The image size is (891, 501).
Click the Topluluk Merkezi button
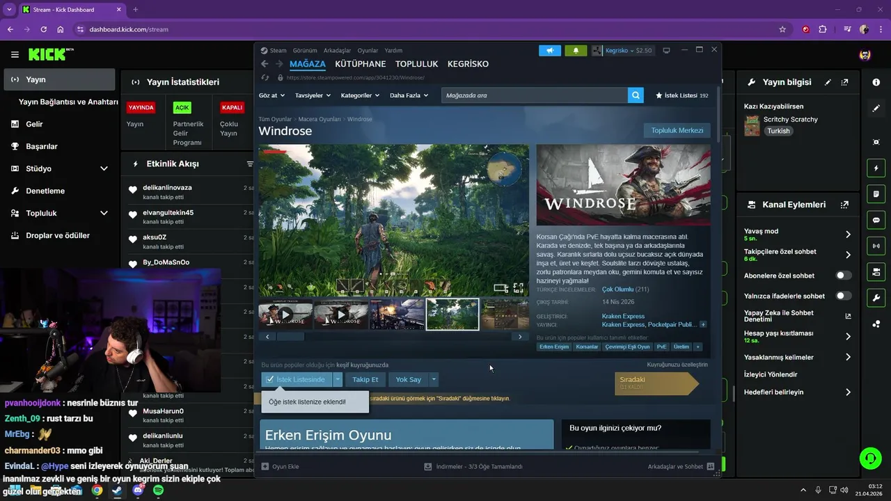tap(677, 130)
